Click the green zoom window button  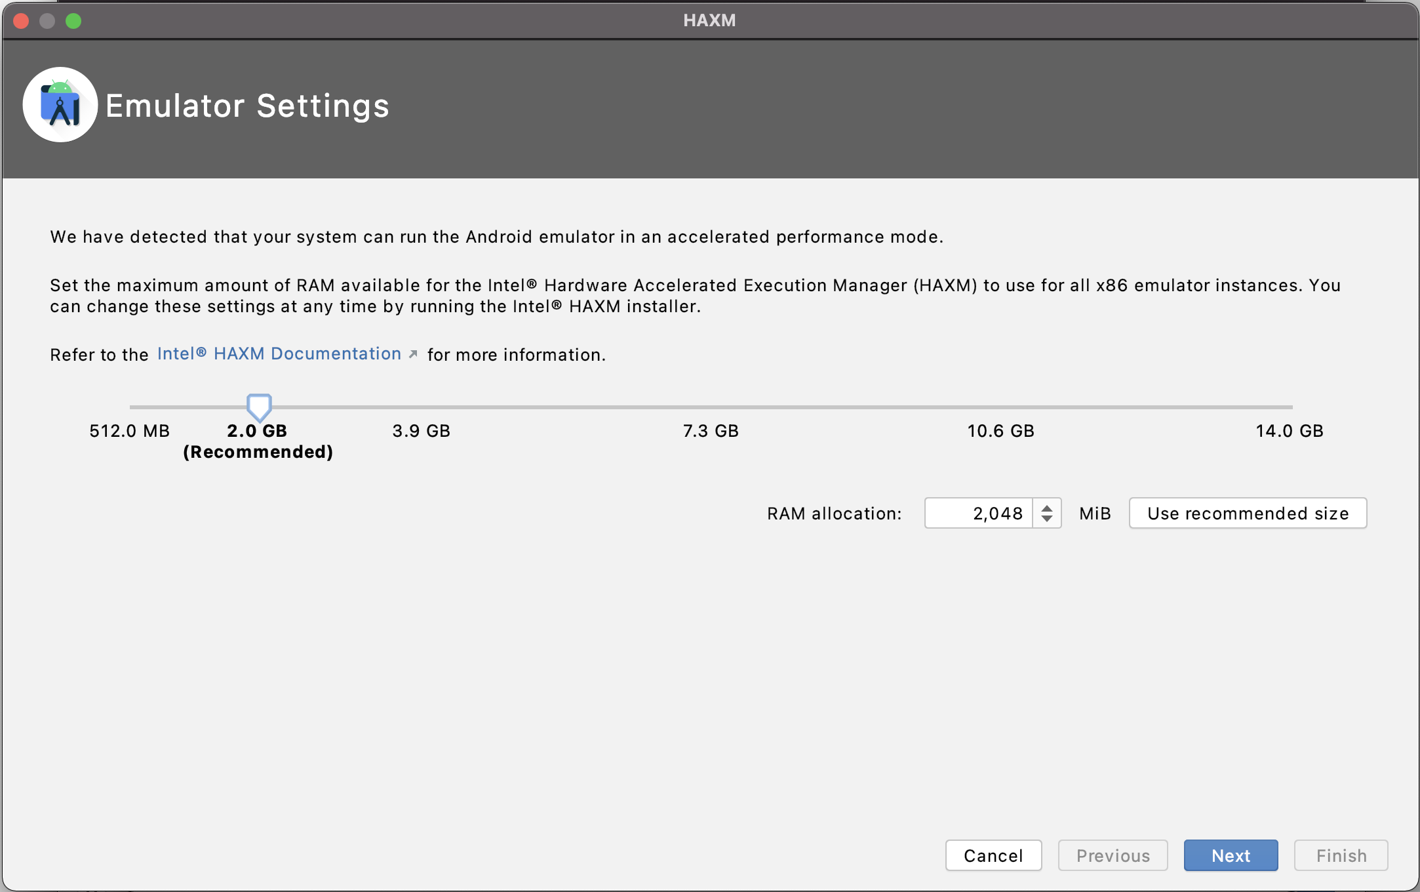pyautogui.click(x=73, y=21)
